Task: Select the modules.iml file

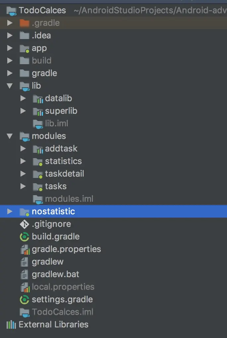Action: 69,199
